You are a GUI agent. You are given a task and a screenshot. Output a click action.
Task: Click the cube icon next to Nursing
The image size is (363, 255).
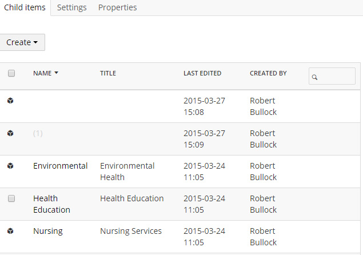tap(10, 231)
